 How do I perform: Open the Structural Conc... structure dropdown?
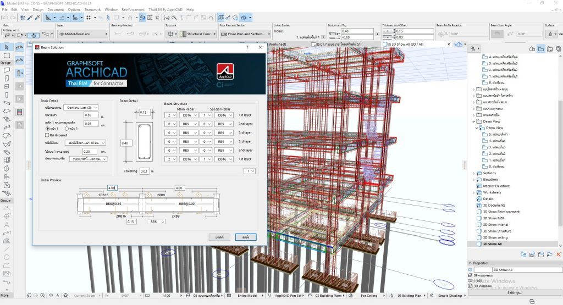(198, 34)
